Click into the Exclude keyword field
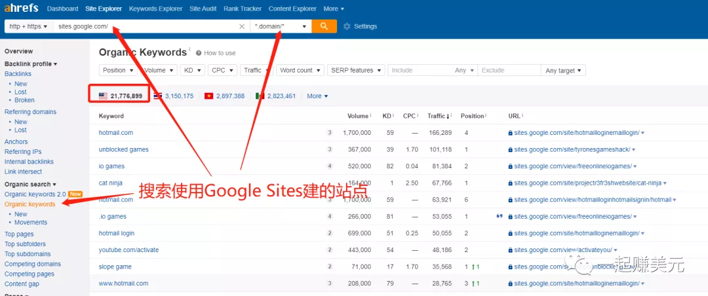 tap(509, 70)
